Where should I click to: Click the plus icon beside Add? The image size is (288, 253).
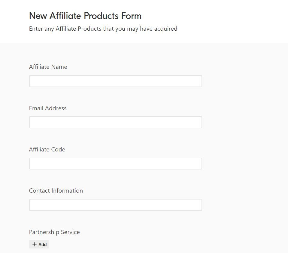coord(34,244)
